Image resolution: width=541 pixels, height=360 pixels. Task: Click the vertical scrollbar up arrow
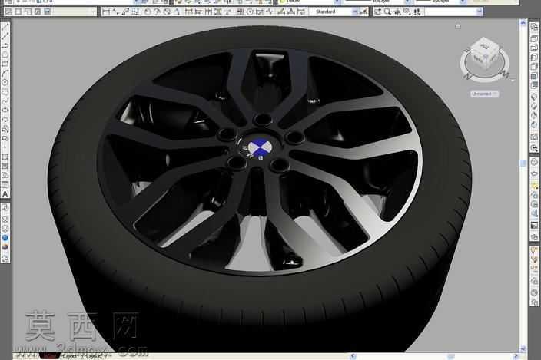click(x=523, y=23)
